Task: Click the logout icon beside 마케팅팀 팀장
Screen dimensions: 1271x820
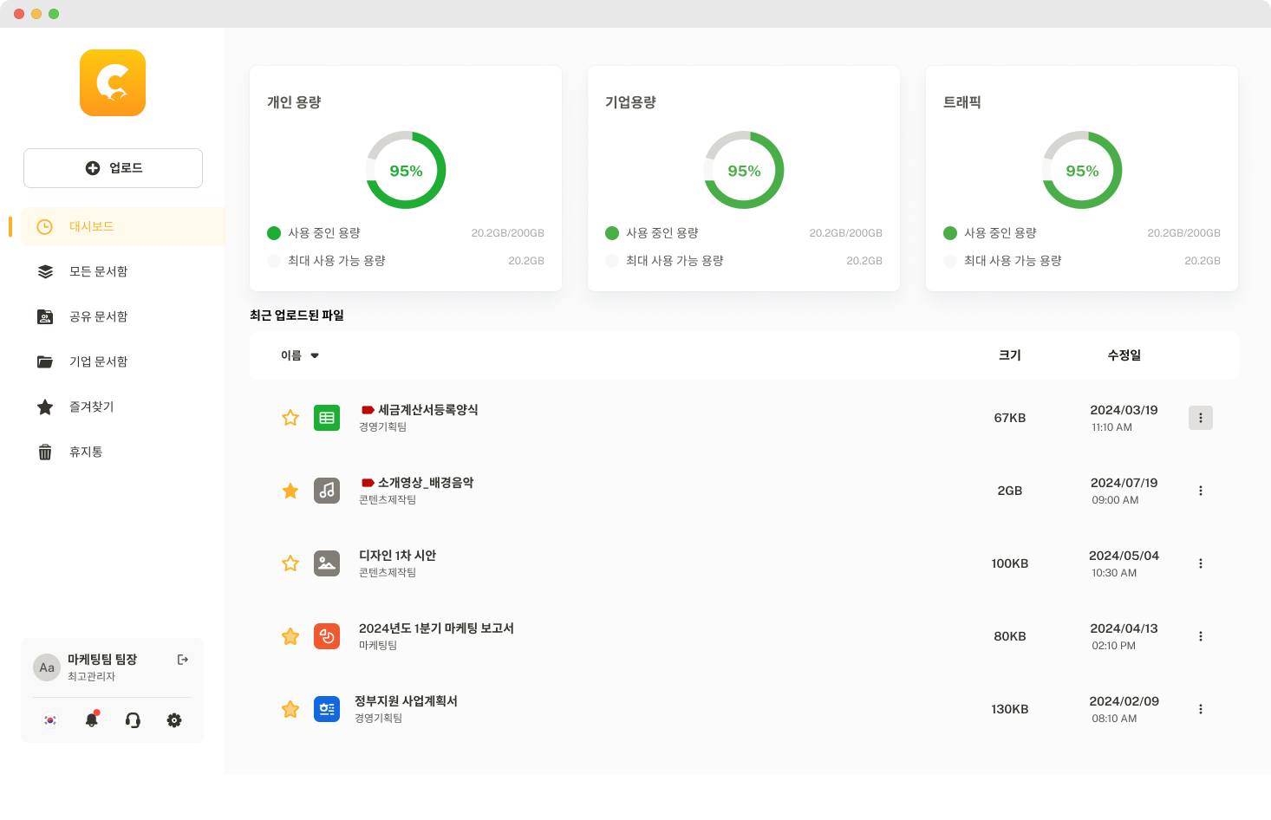Action: pos(183,660)
